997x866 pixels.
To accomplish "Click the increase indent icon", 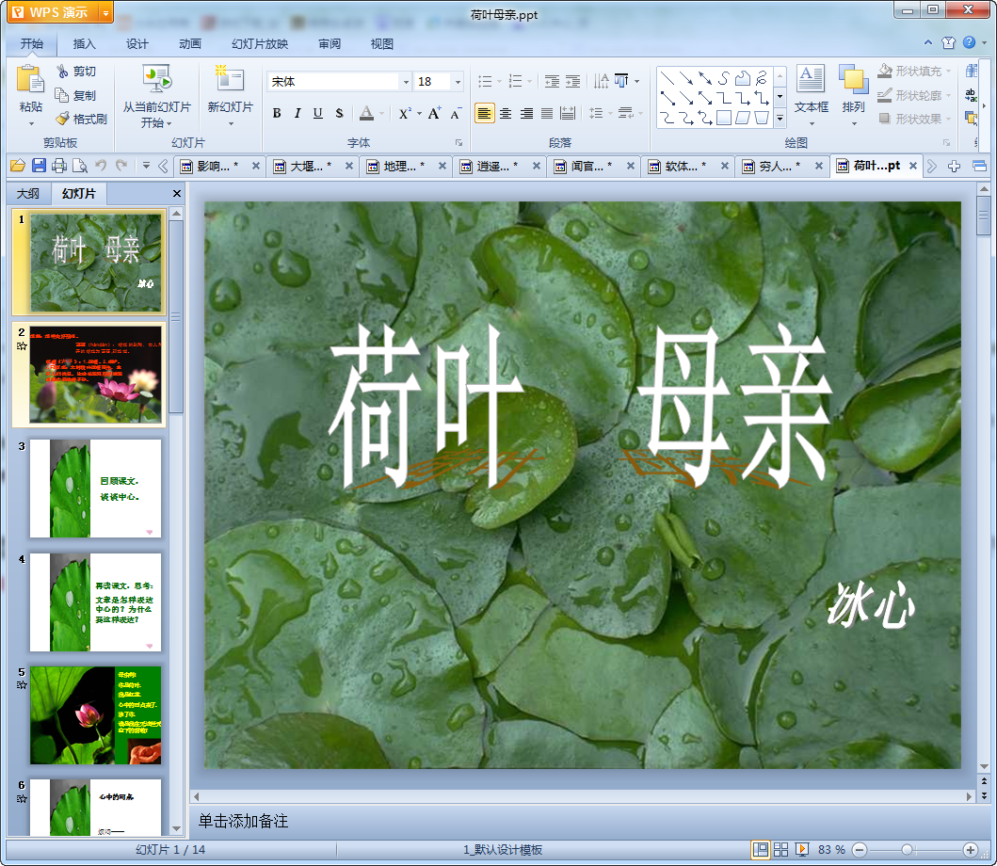I will click(573, 81).
